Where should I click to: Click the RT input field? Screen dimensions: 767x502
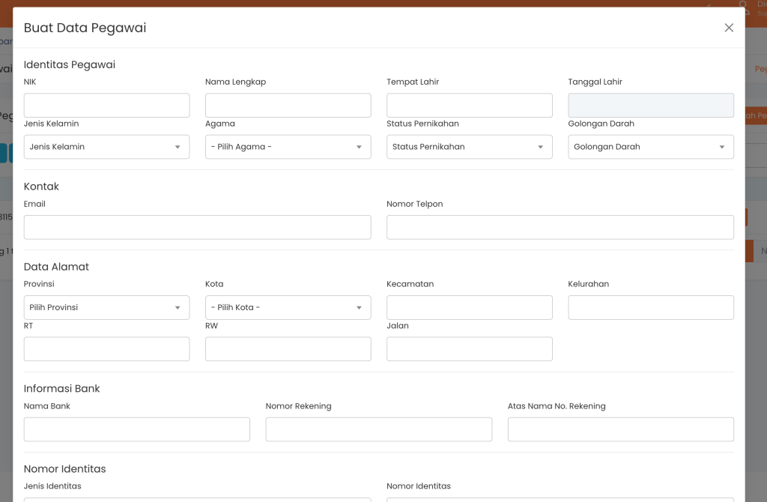pos(106,349)
